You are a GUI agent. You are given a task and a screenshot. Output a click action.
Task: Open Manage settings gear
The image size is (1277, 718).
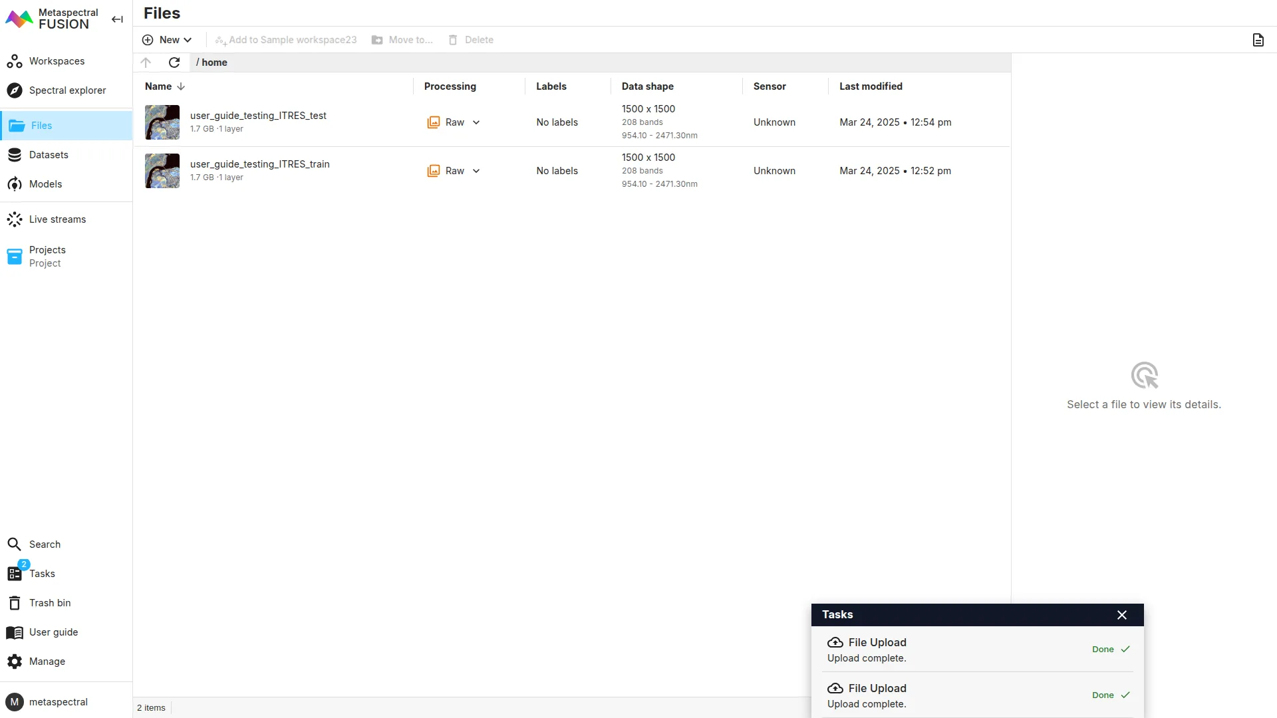pyautogui.click(x=47, y=661)
